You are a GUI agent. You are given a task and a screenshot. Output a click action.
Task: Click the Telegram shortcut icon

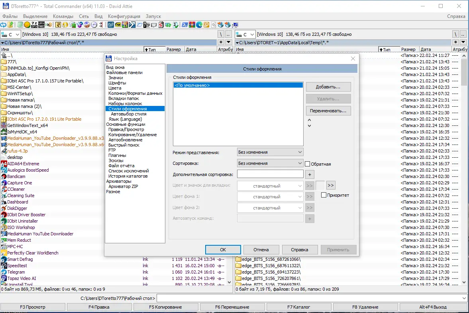4,272
